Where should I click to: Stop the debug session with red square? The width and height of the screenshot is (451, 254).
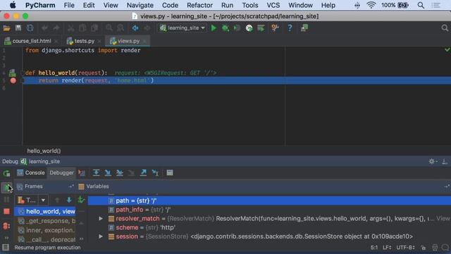coord(6,212)
